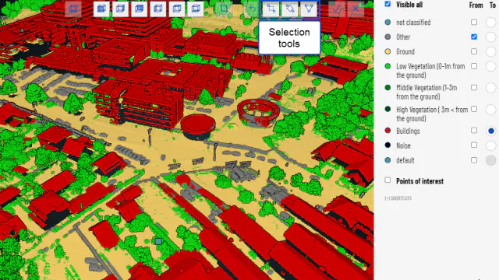The width and height of the screenshot is (499, 280).
Task: Click the black Noise color dot
Action: pos(388,145)
